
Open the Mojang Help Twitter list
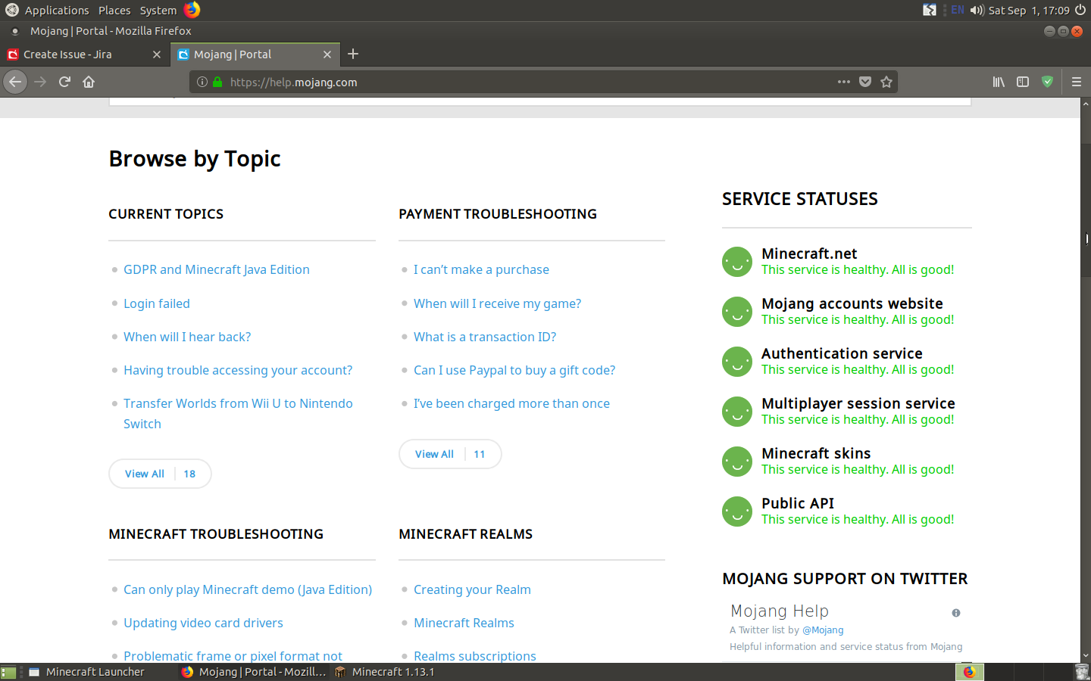(x=780, y=611)
